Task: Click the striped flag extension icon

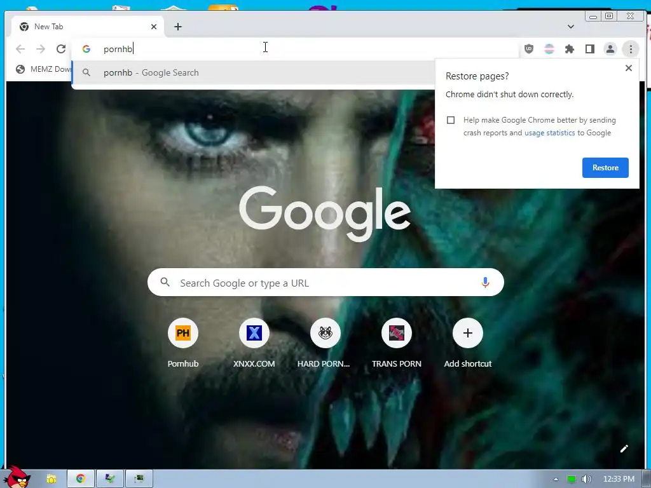Action: click(x=549, y=49)
